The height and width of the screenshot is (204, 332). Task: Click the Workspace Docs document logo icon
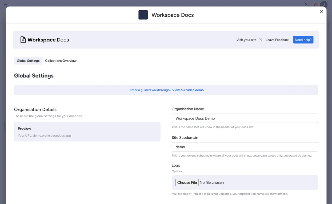click(23, 40)
